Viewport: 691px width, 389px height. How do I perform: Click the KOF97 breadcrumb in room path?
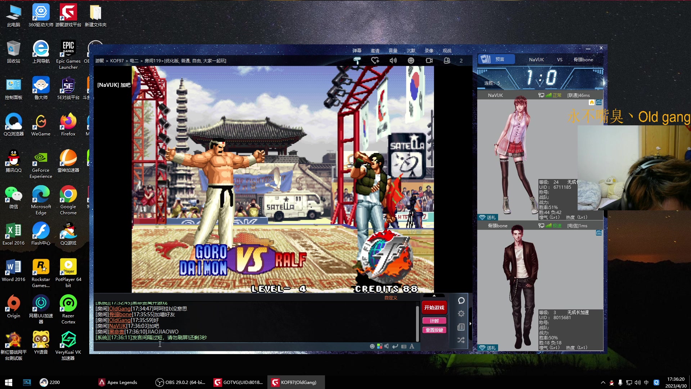click(117, 61)
